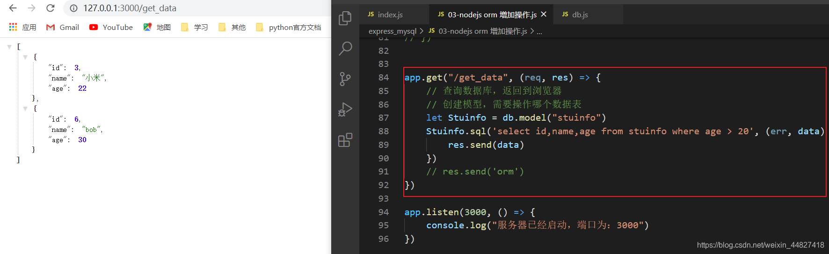This screenshot has width=829, height=254.
Task: Open the 学习 bookmark folder
Action: (x=195, y=27)
